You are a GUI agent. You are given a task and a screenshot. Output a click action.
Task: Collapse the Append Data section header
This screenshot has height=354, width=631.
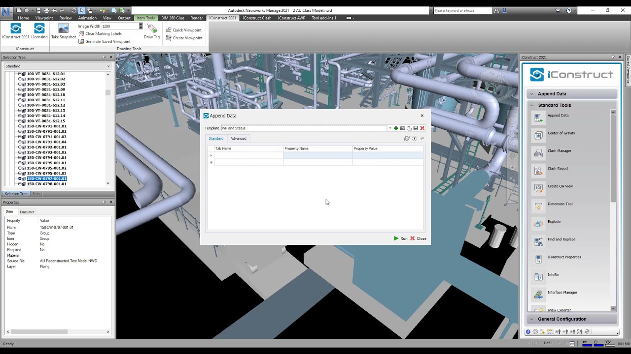572,94
